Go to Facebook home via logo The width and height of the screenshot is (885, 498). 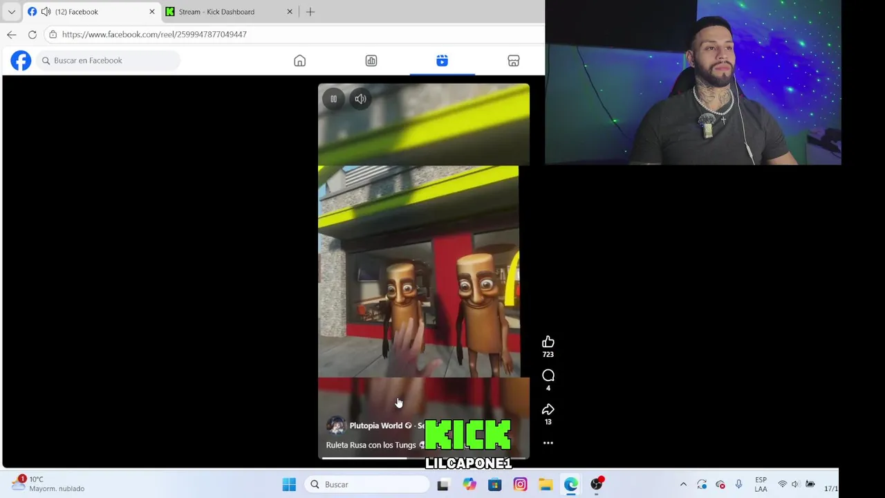pos(21,61)
